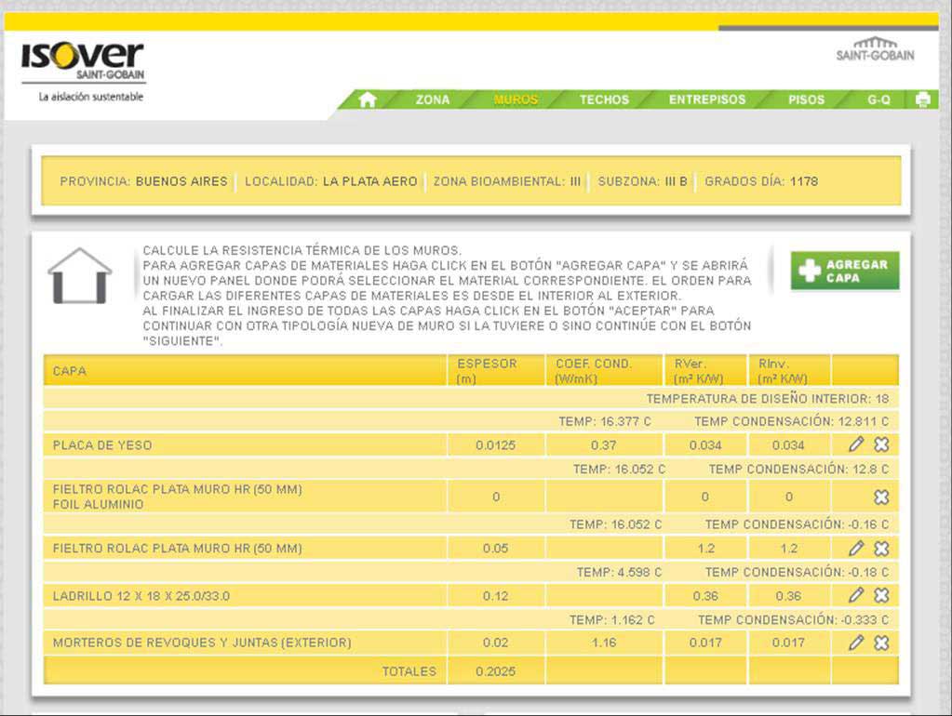
Task: Edit the Morteros de Revoques layer
Action: (856, 643)
